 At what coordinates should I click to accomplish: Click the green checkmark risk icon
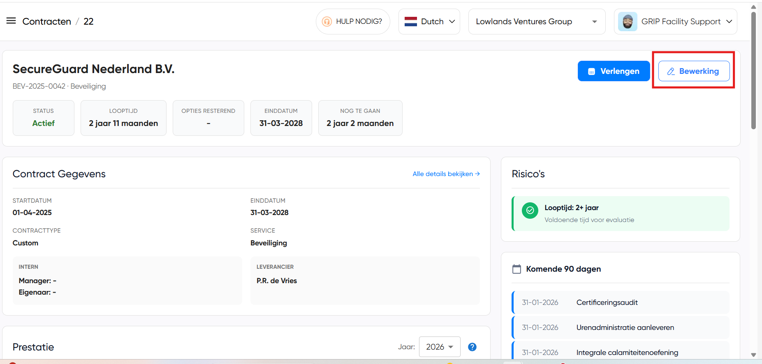(530, 211)
